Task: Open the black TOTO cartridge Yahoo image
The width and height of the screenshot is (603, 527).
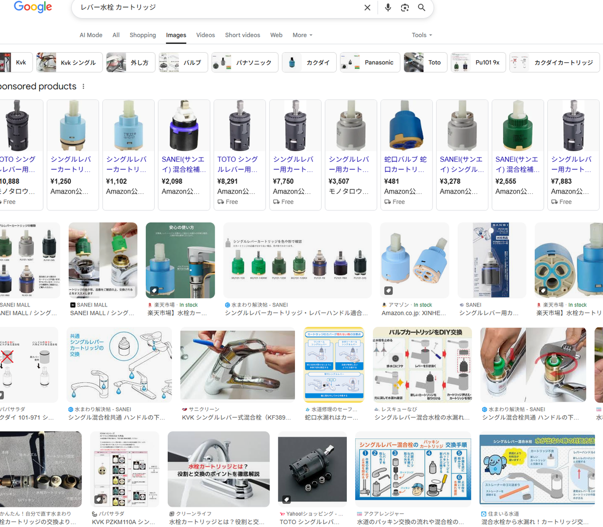Action: tap(313, 469)
